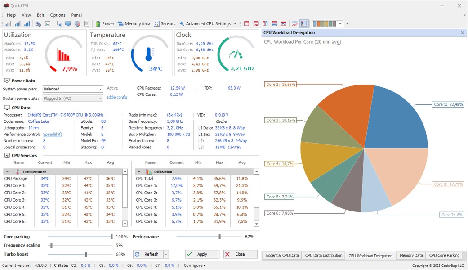
Task: Open the Refresh button dropdown arrow
Action: click(x=166, y=254)
